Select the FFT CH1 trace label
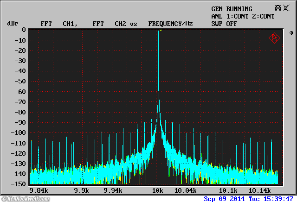 click(x=58, y=23)
